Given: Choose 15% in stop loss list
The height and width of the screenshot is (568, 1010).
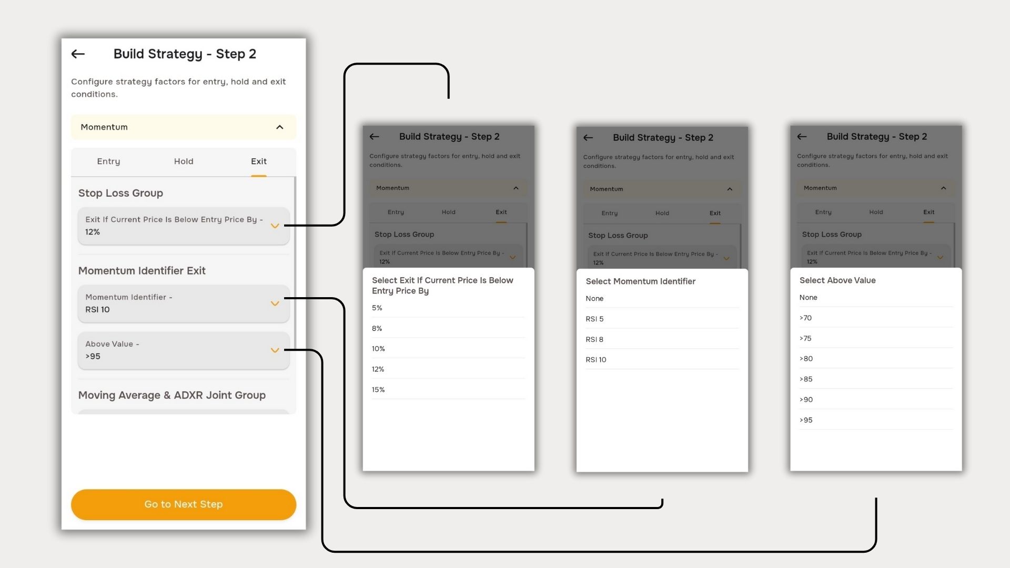Looking at the screenshot, I should (448, 390).
